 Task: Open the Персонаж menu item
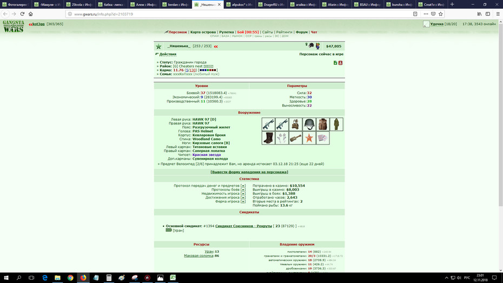point(178,32)
